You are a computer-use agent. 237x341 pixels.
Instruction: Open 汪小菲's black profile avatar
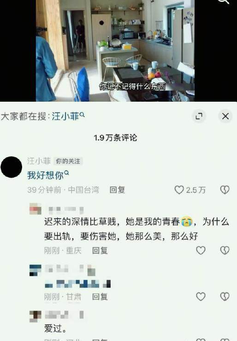point(12,167)
